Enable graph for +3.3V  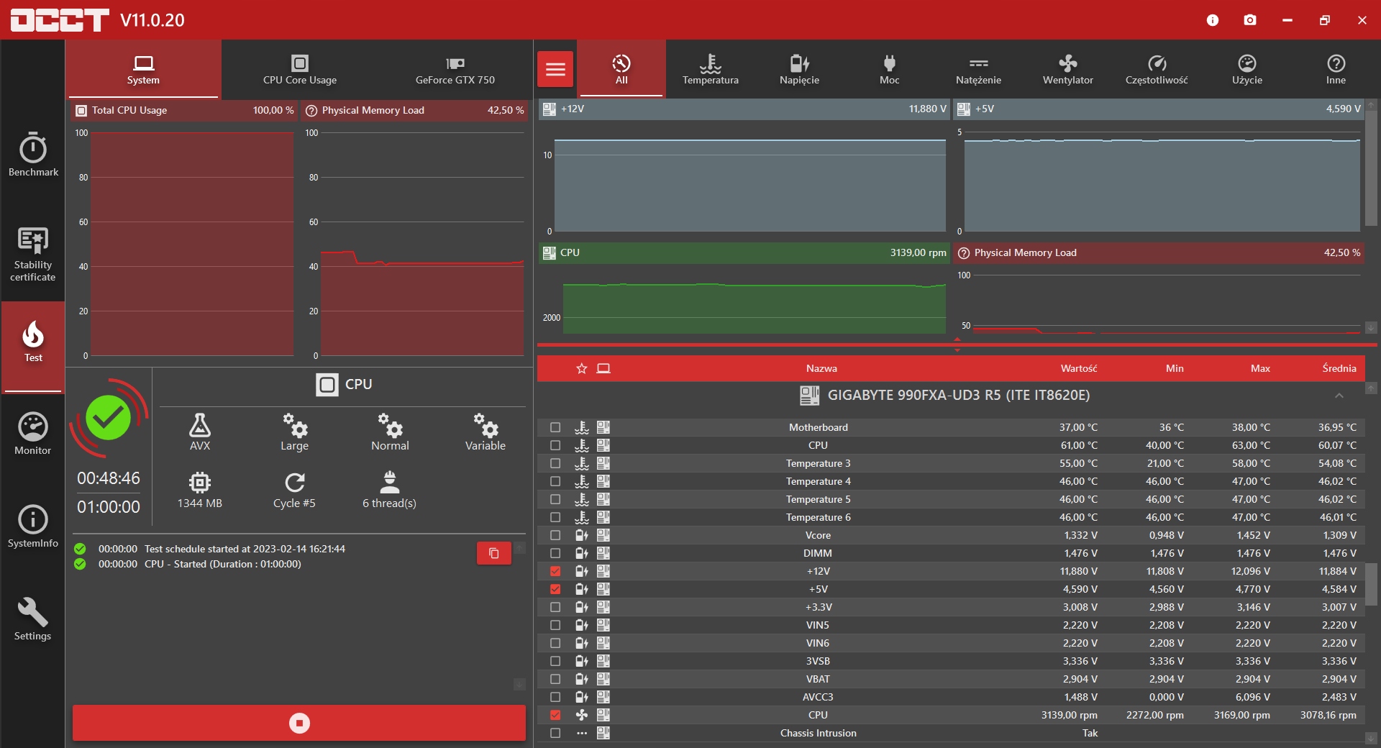pos(555,607)
